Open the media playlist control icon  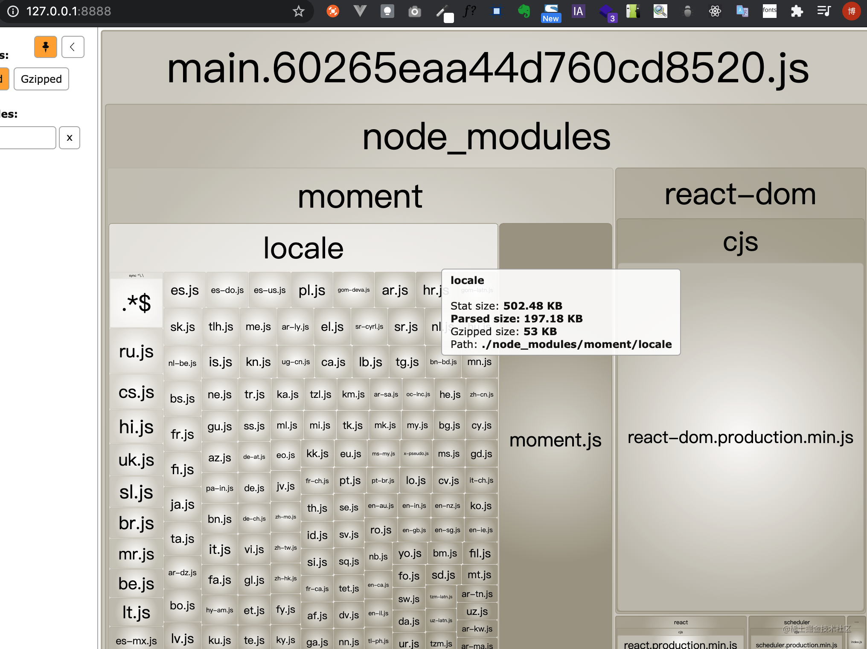824,11
